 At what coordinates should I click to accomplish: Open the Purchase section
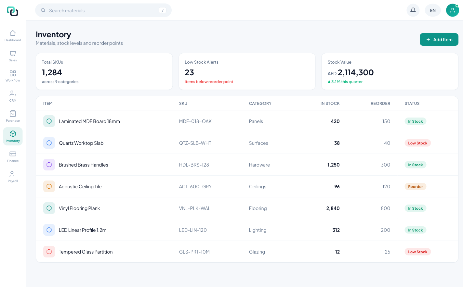point(13,116)
